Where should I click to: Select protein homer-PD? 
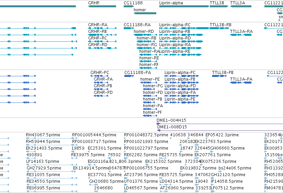(x=150, y=96)
